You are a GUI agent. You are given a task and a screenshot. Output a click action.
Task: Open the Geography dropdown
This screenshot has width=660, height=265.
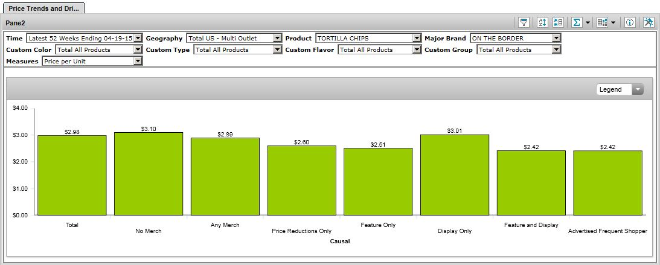tap(277, 38)
